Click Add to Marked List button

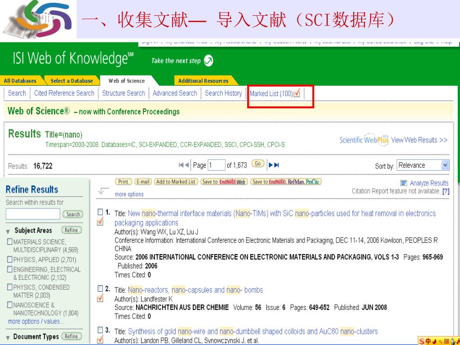point(176,181)
